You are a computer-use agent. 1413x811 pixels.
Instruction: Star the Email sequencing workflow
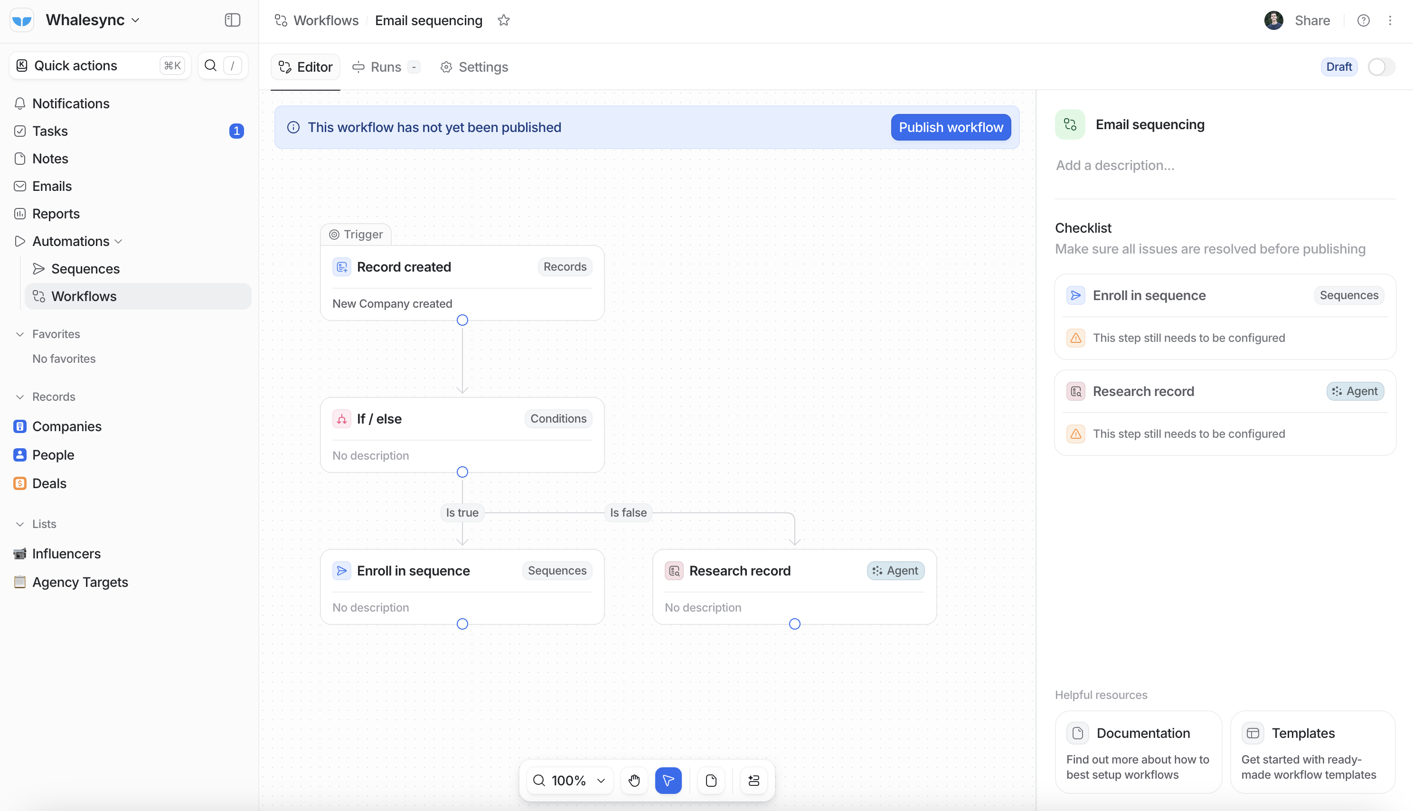503,20
